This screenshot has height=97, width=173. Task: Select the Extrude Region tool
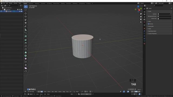[x=26, y=37]
